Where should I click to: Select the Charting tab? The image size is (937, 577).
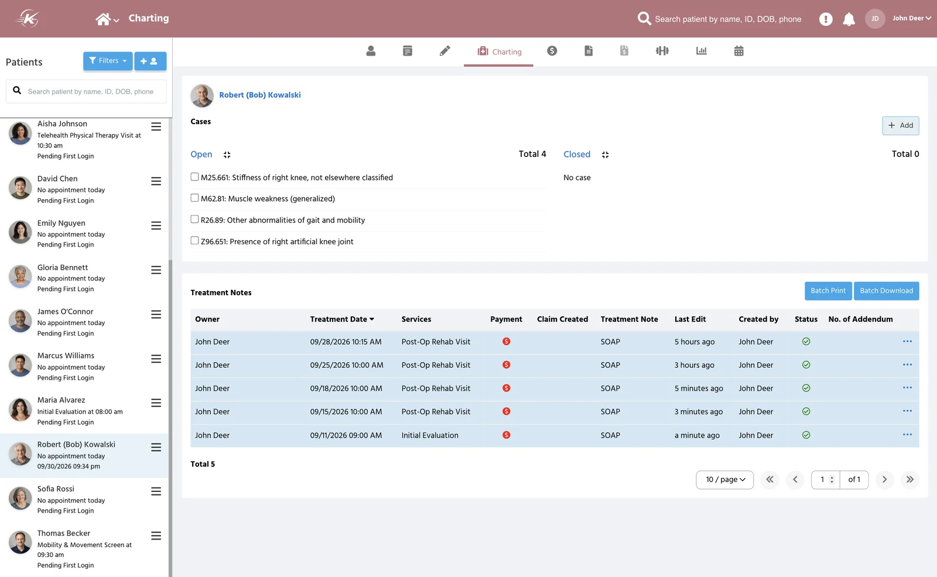click(499, 52)
